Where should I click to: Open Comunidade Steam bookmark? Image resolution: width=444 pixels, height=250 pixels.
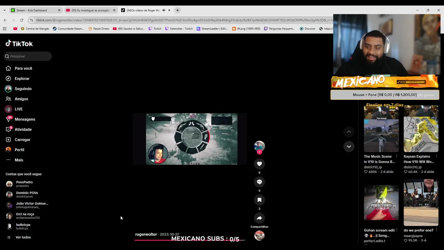(x=68, y=29)
